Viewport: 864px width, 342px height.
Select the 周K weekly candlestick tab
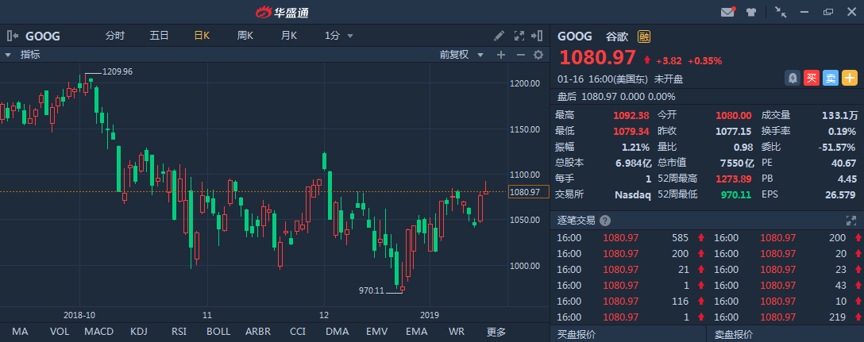click(x=245, y=36)
